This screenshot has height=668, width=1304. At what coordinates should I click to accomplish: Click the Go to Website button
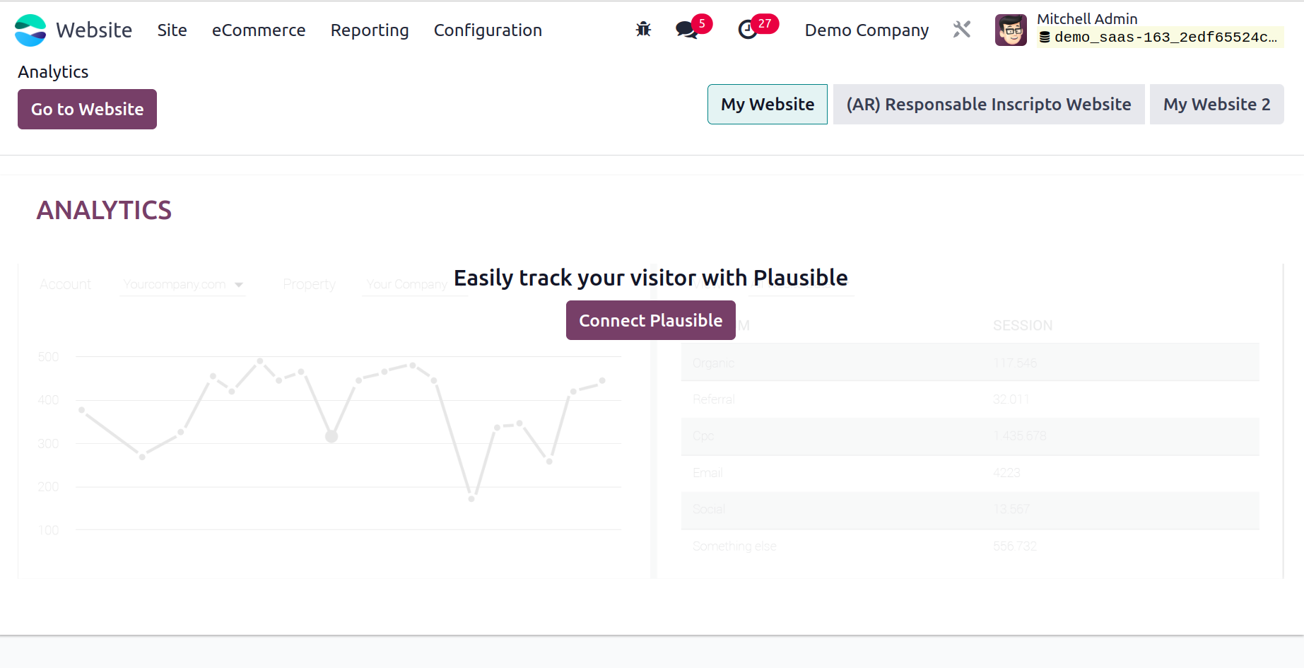click(87, 109)
